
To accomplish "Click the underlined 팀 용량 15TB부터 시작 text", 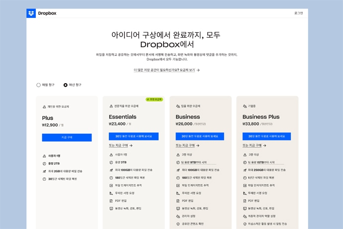I will (x=265, y=162).
